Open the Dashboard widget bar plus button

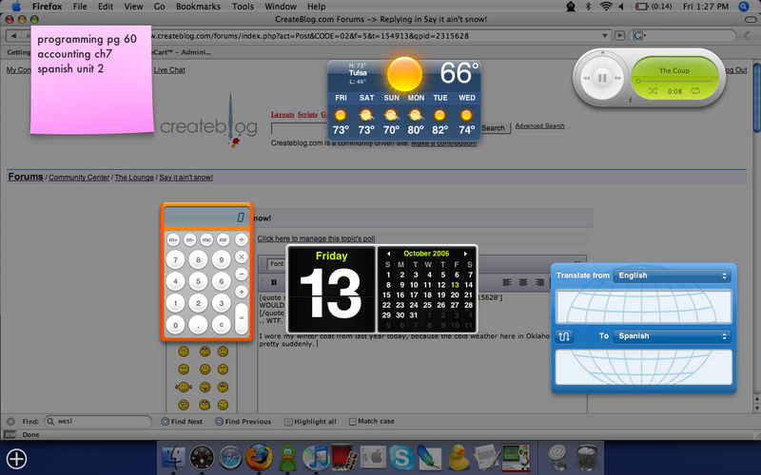16,459
